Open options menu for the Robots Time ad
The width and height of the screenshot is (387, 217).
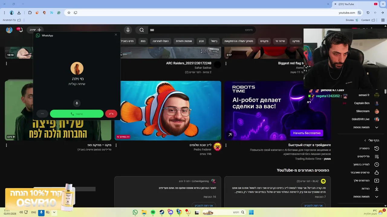(226, 145)
